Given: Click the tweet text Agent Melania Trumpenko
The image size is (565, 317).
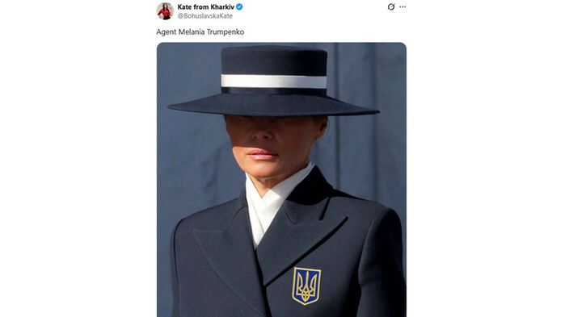Looking at the screenshot, I should pyautogui.click(x=200, y=32).
